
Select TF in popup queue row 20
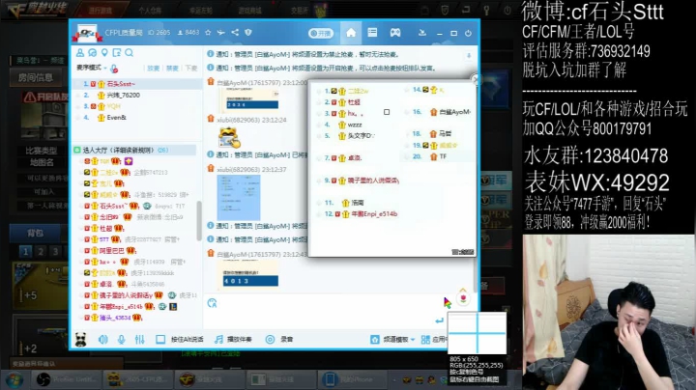coord(443,156)
